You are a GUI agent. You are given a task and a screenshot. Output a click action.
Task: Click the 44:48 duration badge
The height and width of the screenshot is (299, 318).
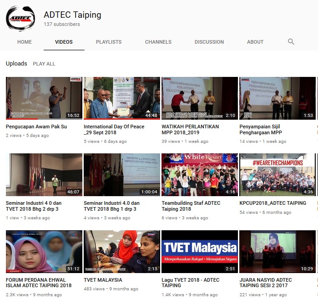[151, 115]
